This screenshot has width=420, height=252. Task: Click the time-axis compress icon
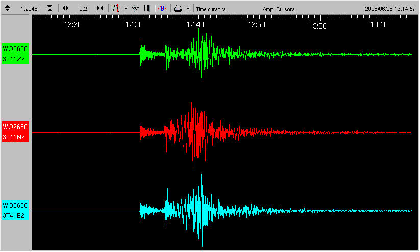coord(100,8)
